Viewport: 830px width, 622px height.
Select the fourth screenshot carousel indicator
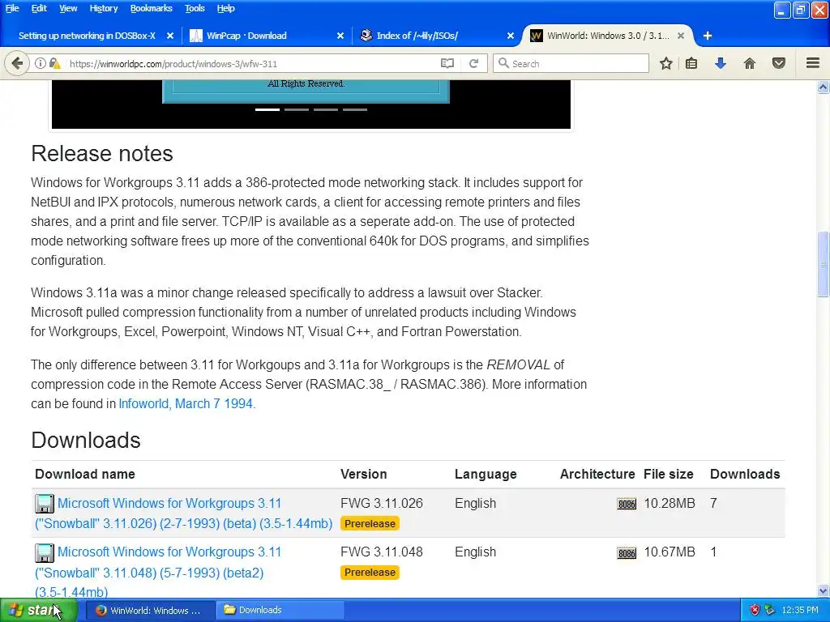click(x=355, y=109)
